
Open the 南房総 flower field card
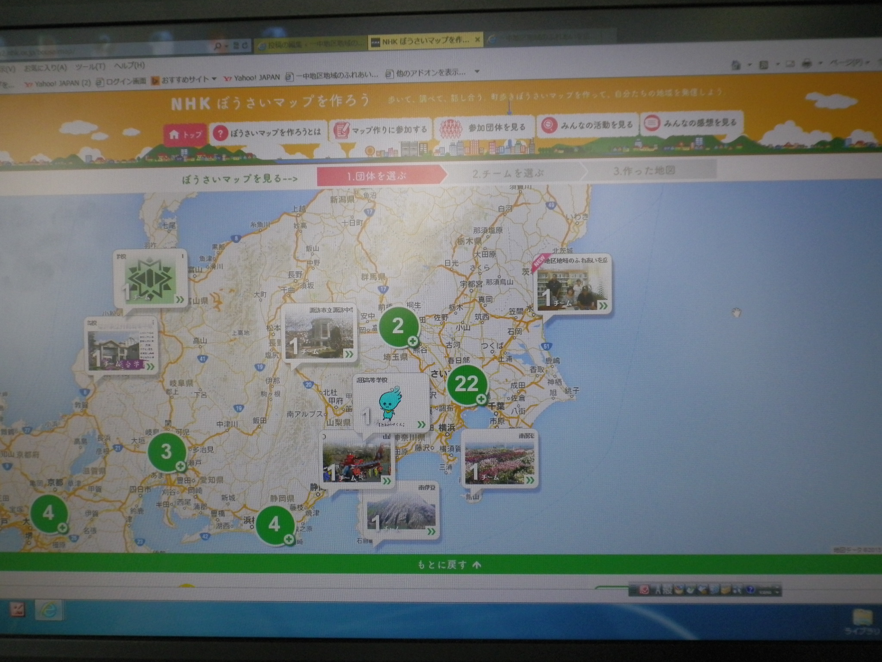(500, 459)
